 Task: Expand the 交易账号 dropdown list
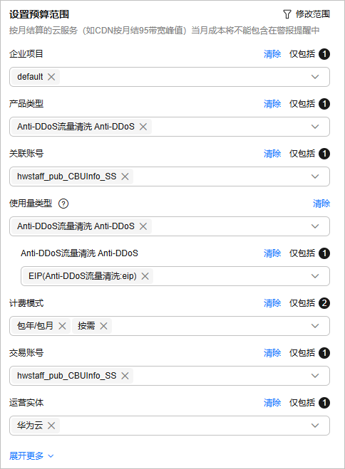[x=315, y=376]
